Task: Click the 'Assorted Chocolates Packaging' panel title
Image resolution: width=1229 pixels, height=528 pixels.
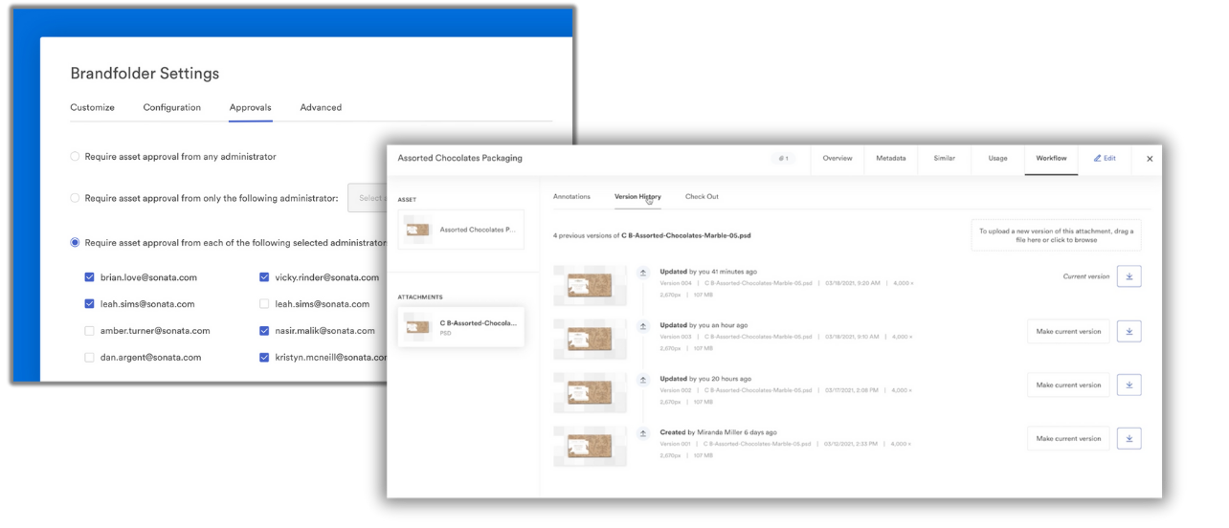Action: pos(460,158)
